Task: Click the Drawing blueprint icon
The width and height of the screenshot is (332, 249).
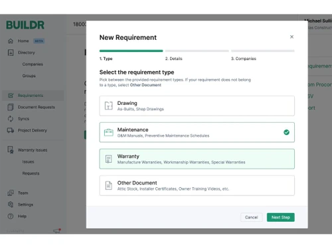Action: coord(108,106)
